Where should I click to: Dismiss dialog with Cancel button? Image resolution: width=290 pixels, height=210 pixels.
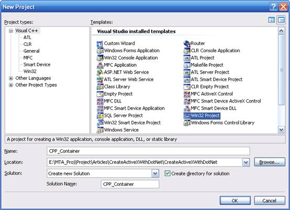(270, 201)
